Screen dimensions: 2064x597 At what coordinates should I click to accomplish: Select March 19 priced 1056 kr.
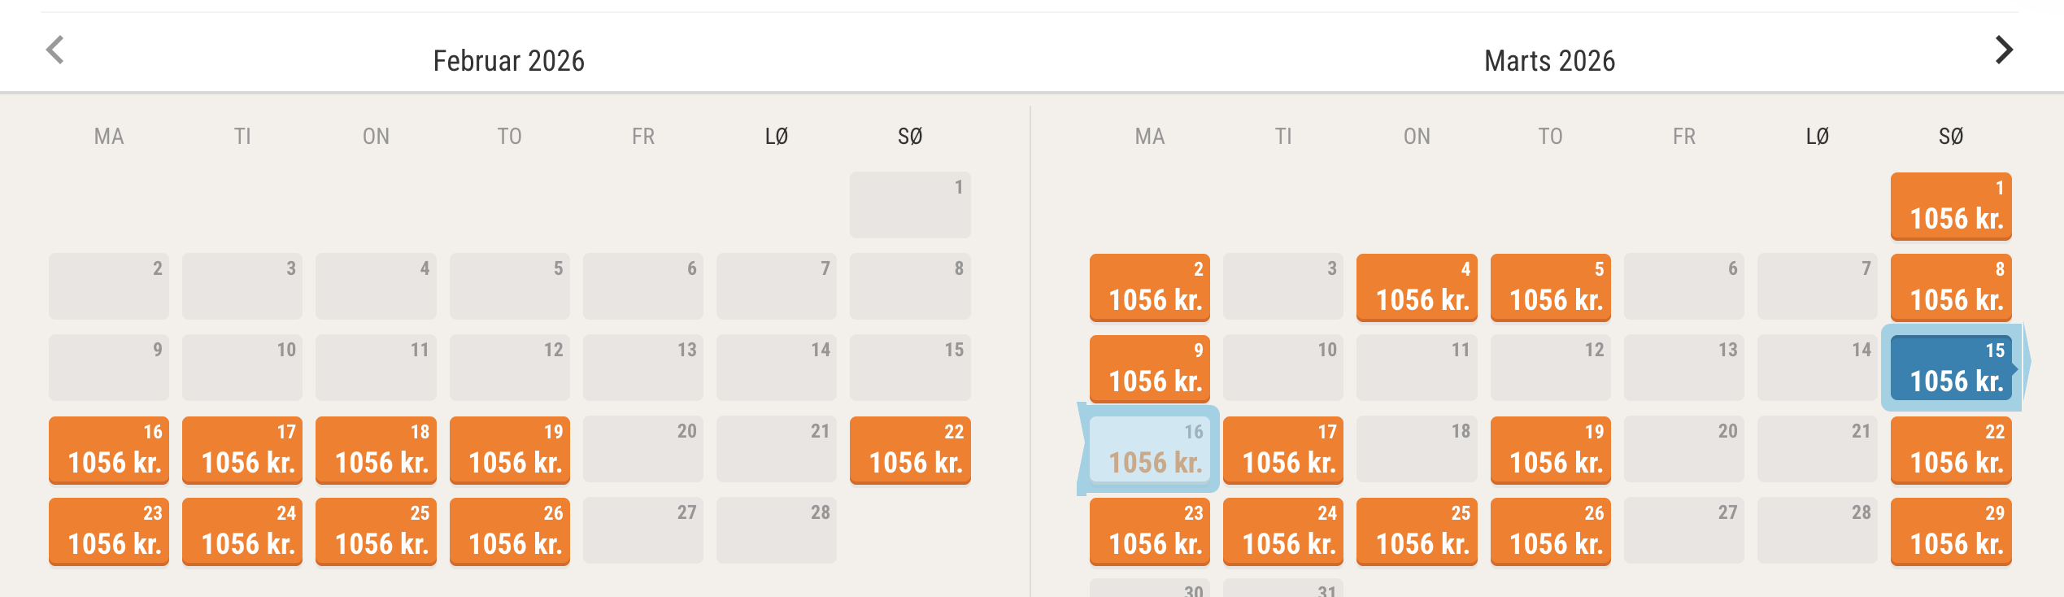click(1550, 450)
